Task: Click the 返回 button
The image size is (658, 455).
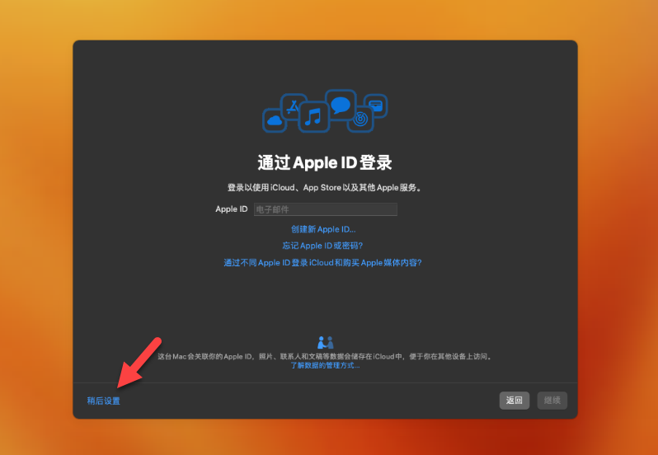Action: 514,401
